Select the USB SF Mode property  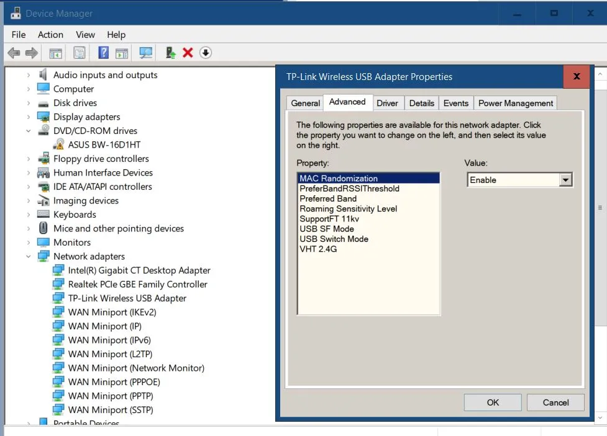coord(368,229)
